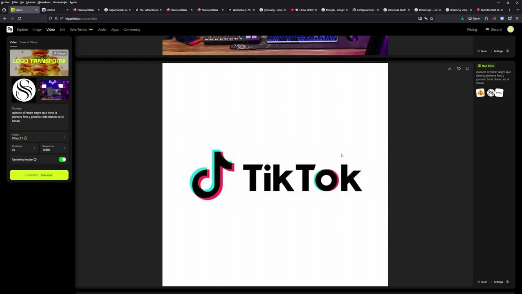Select the streaming setup end frame thumbnail
The height and width of the screenshot is (294, 522).
(x=54, y=90)
